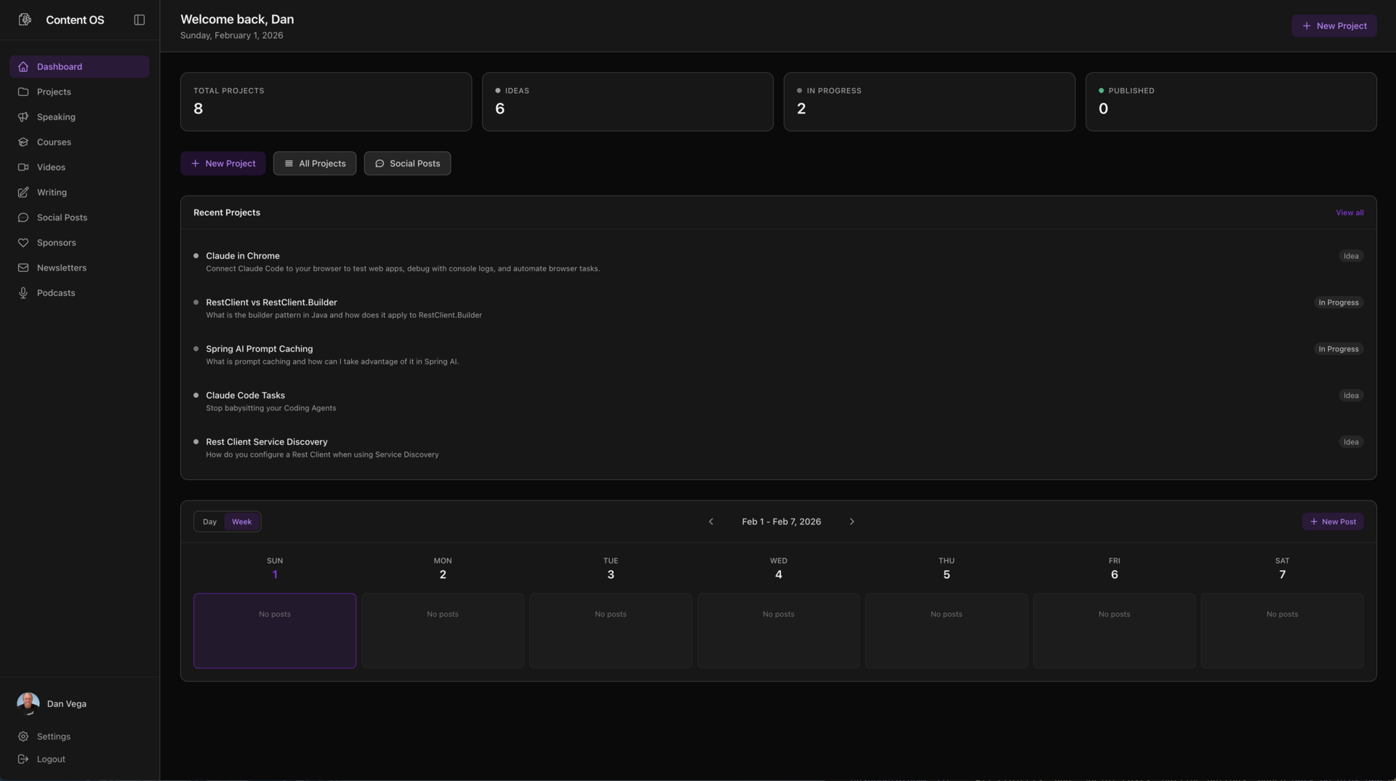Viewport: 1396px width, 781px height.
Task: Collapse the sidebar with the panel toggle
Action: click(x=138, y=20)
